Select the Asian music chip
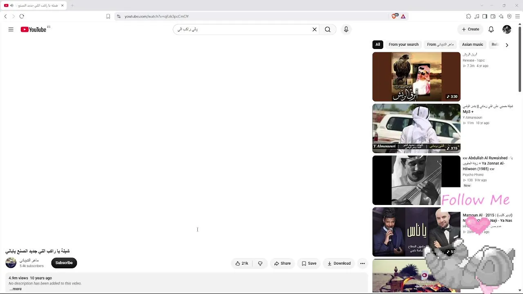Viewport: 523px width, 294px height. point(472,45)
